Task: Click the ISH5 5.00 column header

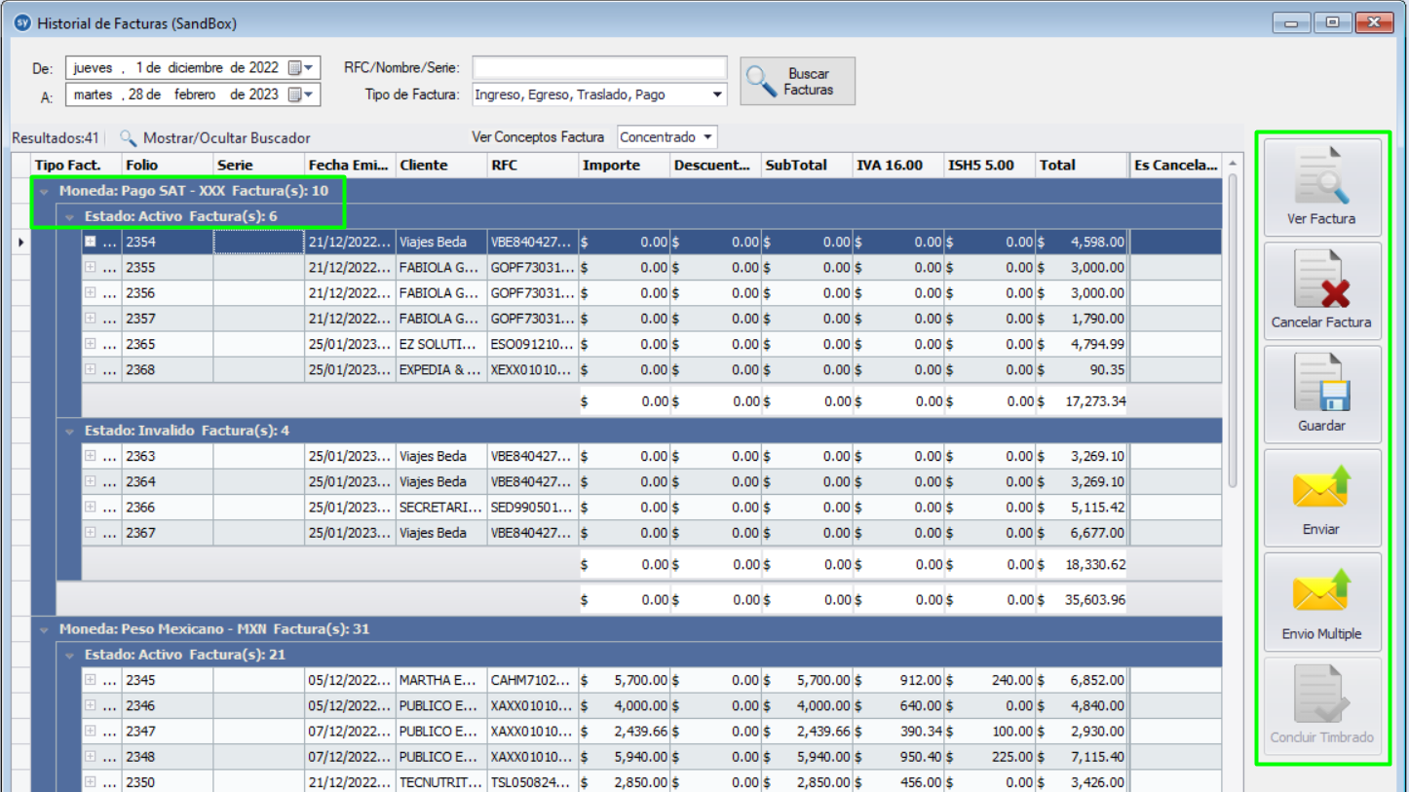Action: 990,166
